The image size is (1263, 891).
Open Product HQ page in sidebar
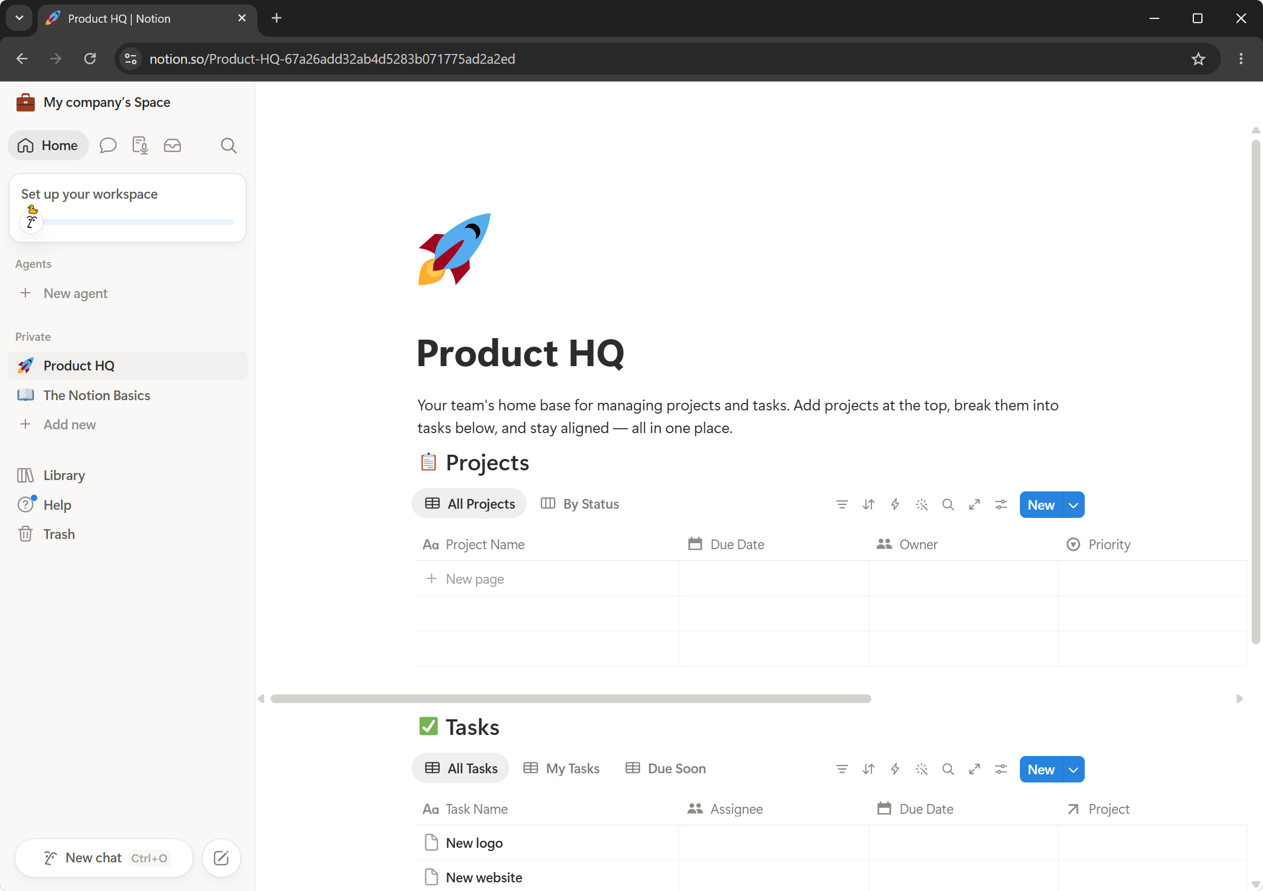(127, 366)
